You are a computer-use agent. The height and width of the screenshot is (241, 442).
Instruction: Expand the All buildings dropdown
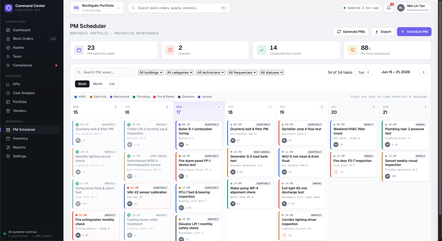(151, 73)
